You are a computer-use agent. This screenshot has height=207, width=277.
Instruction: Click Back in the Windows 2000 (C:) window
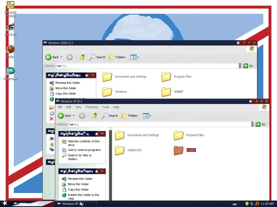(52, 57)
